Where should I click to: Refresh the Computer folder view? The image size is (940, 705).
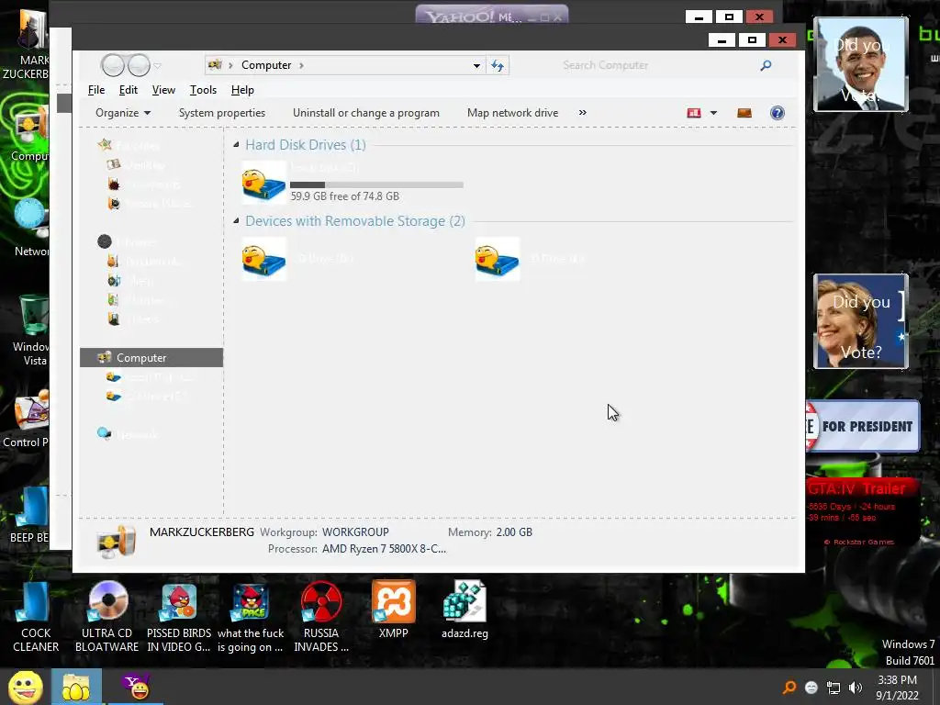click(x=497, y=65)
